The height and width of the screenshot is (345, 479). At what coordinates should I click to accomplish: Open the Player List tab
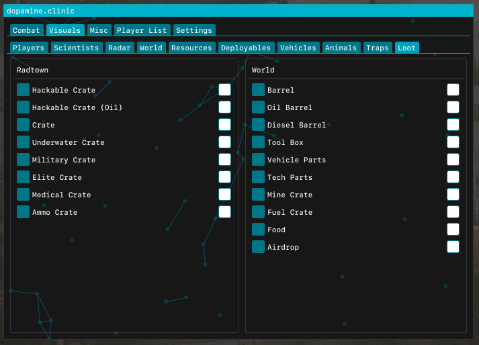click(x=142, y=30)
